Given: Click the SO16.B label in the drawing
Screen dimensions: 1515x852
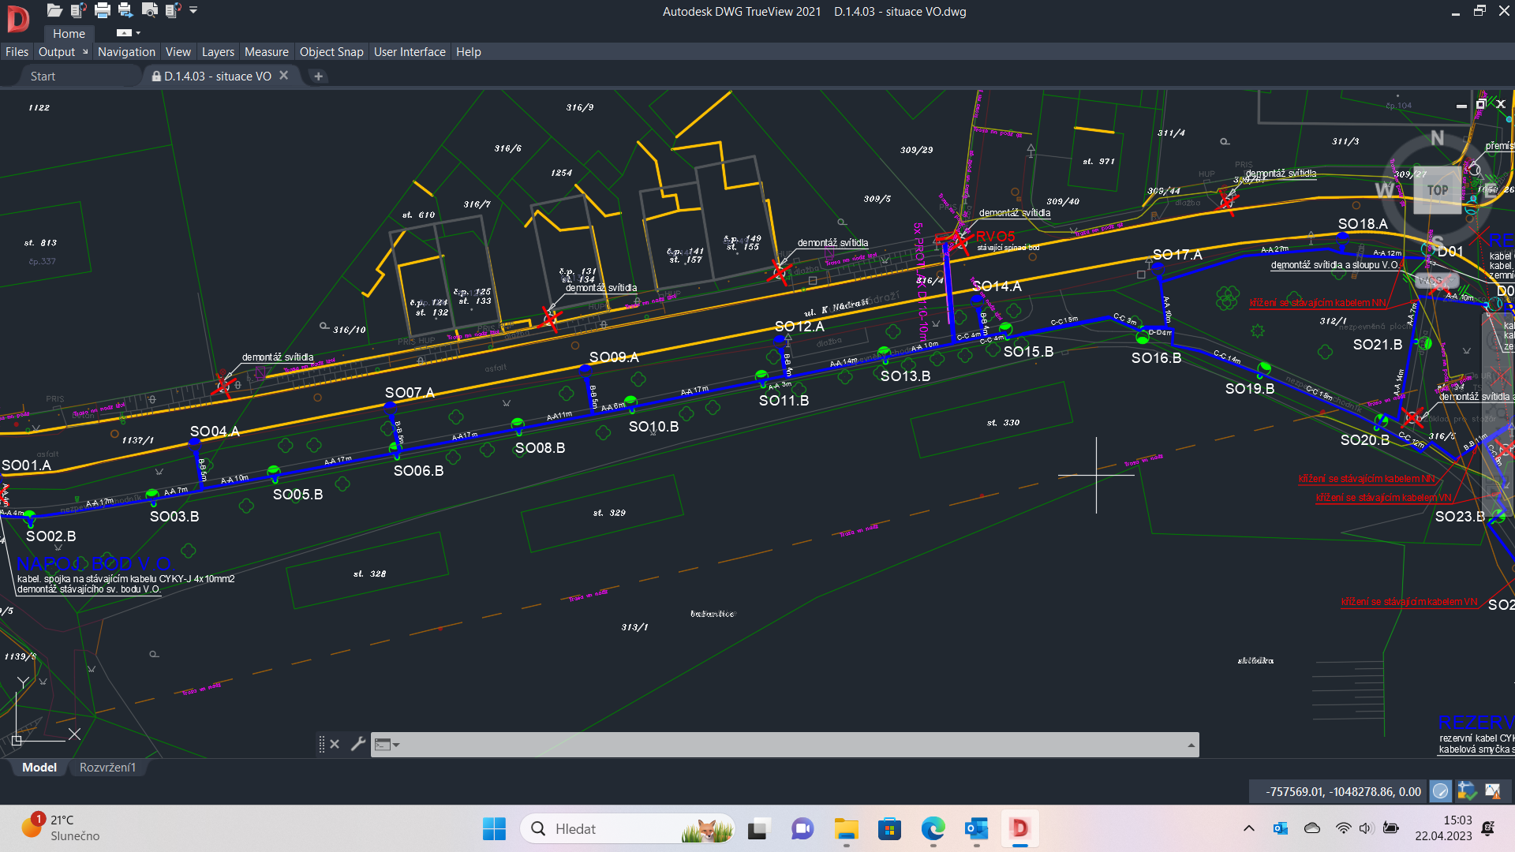Looking at the screenshot, I should click(x=1156, y=358).
